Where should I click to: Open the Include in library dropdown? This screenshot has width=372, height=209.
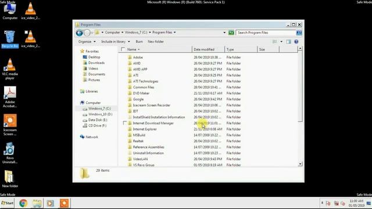[x=116, y=42]
